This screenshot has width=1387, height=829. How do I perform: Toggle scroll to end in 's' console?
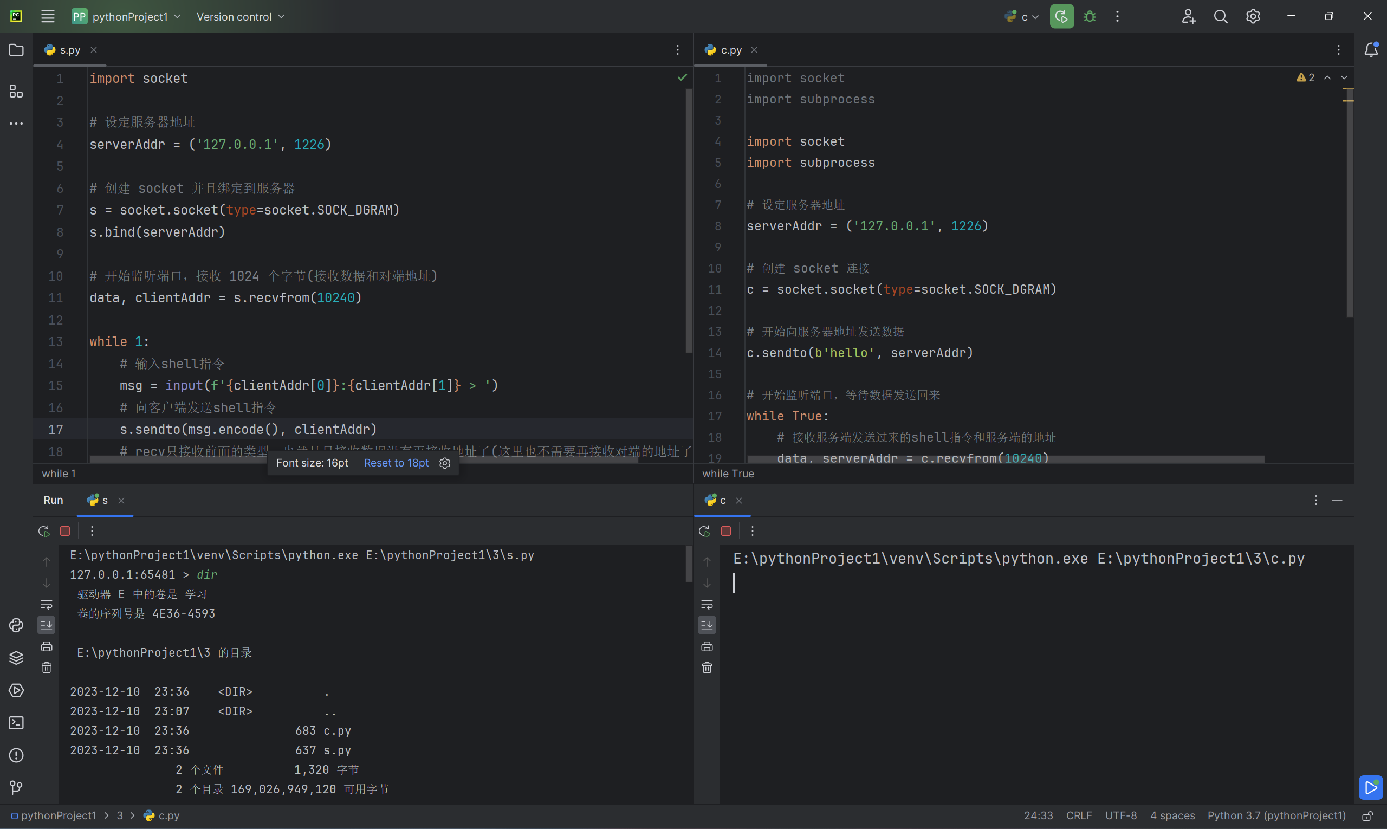[x=47, y=625]
